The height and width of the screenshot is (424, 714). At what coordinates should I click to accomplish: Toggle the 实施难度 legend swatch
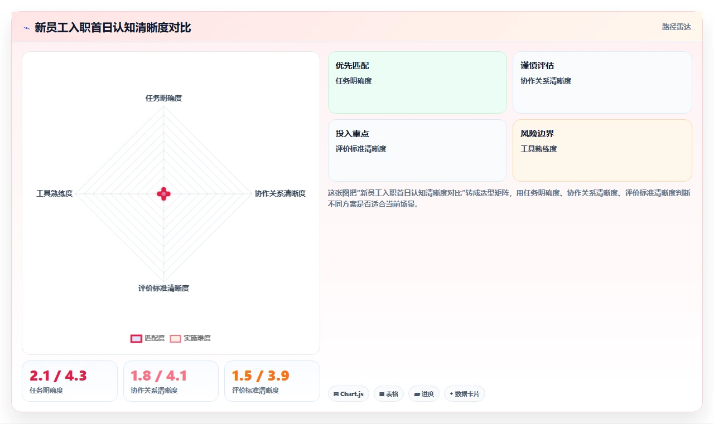(x=175, y=338)
